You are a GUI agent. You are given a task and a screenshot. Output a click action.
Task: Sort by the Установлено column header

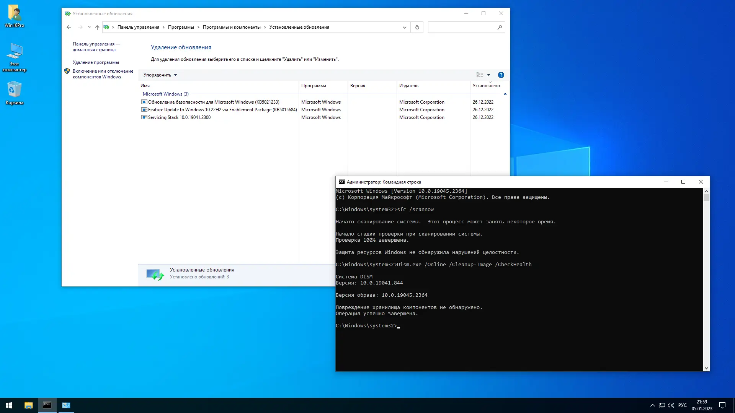click(486, 86)
